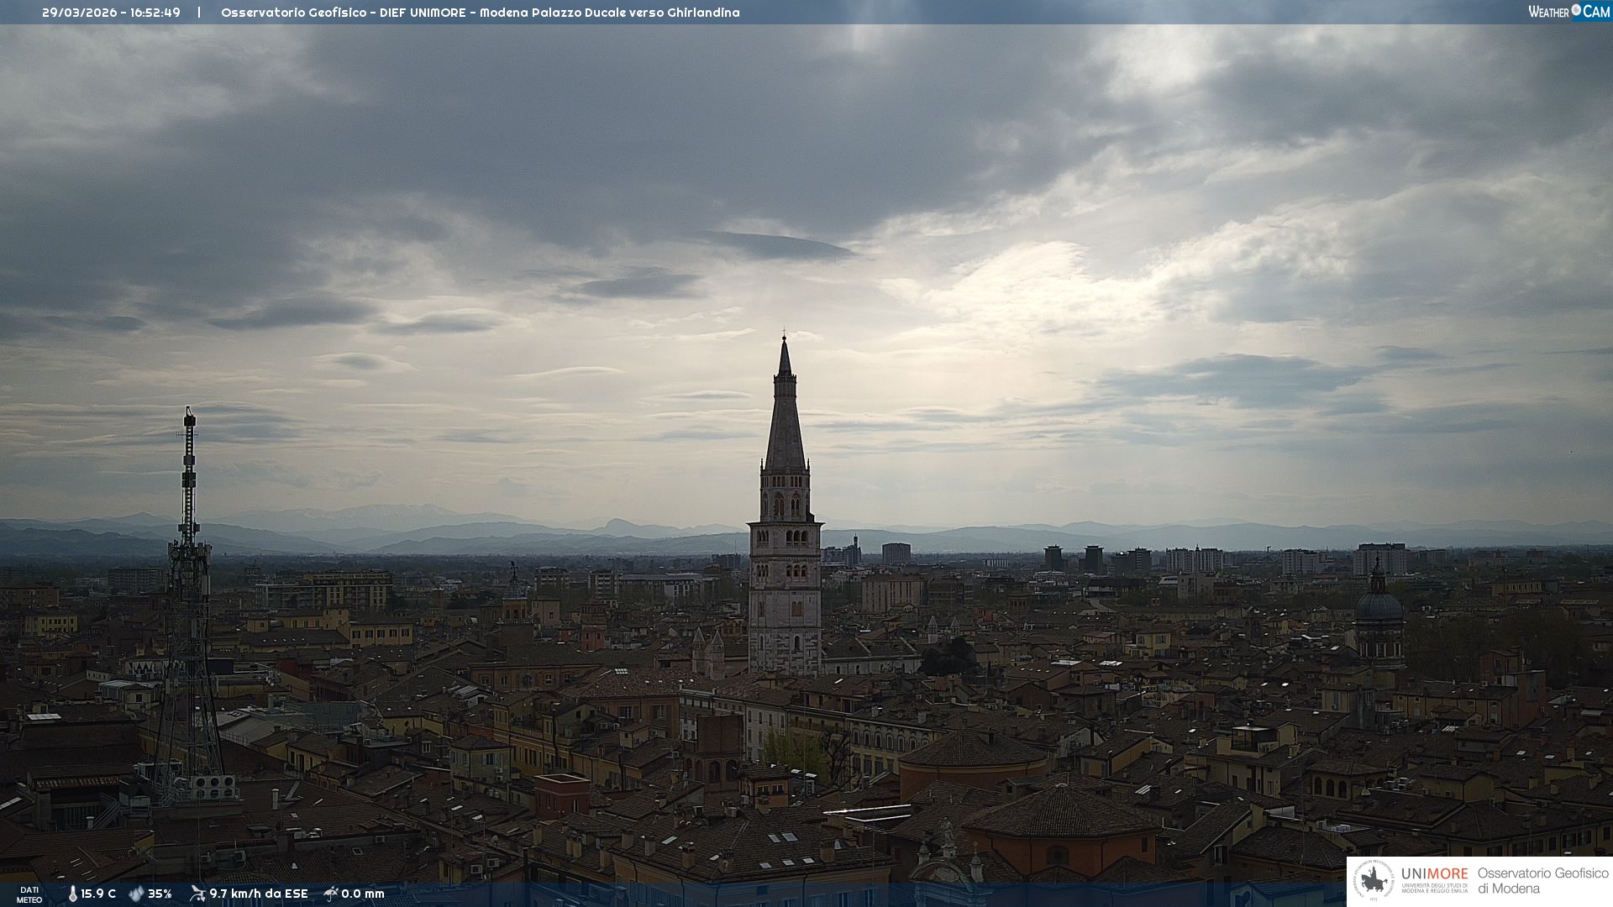Click the 29/03/2026 date and time stamp
The height and width of the screenshot is (907, 1613).
click(111, 13)
